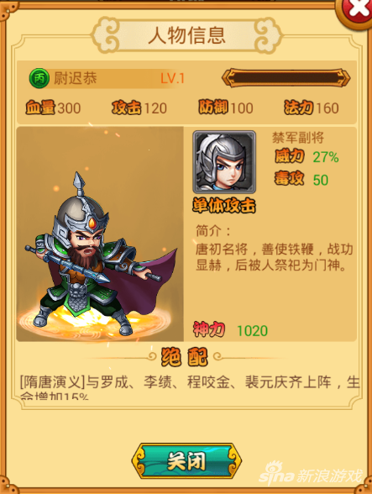Tap the 毒攻 poison attack label
Screen dimensions: 372x494
(290, 179)
